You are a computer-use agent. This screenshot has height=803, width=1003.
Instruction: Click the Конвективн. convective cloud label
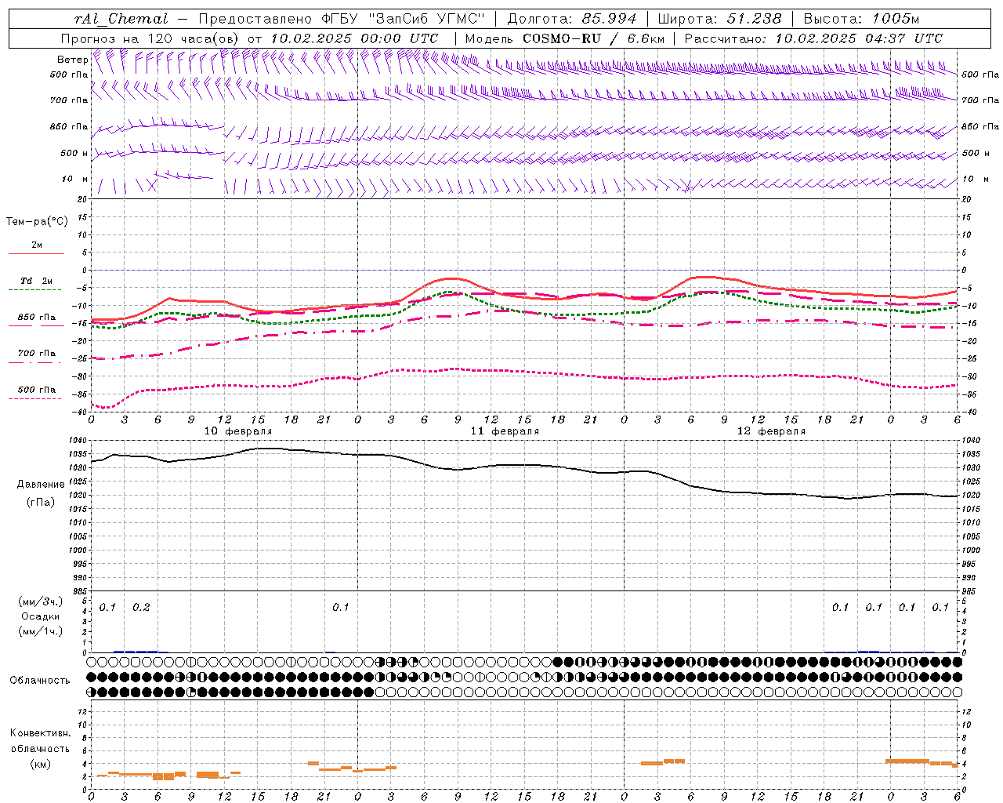(41, 732)
